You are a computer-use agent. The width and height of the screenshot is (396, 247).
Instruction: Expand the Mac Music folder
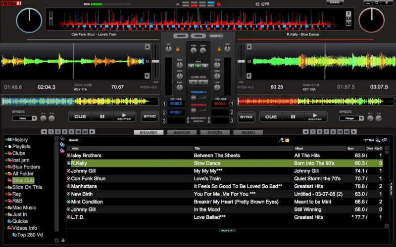click(x=5, y=207)
